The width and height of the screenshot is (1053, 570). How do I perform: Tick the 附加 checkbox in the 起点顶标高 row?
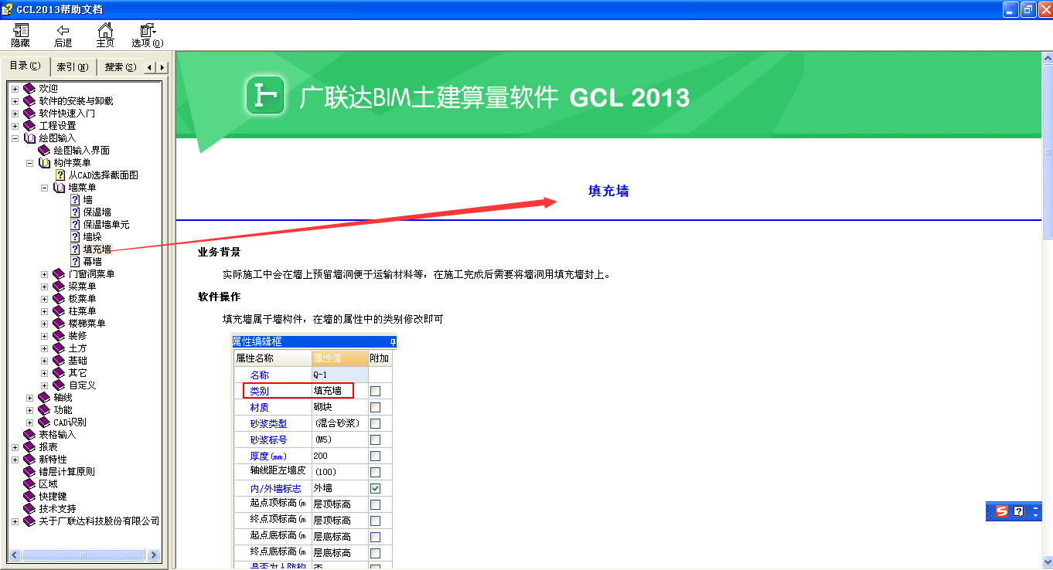click(x=376, y=504)
